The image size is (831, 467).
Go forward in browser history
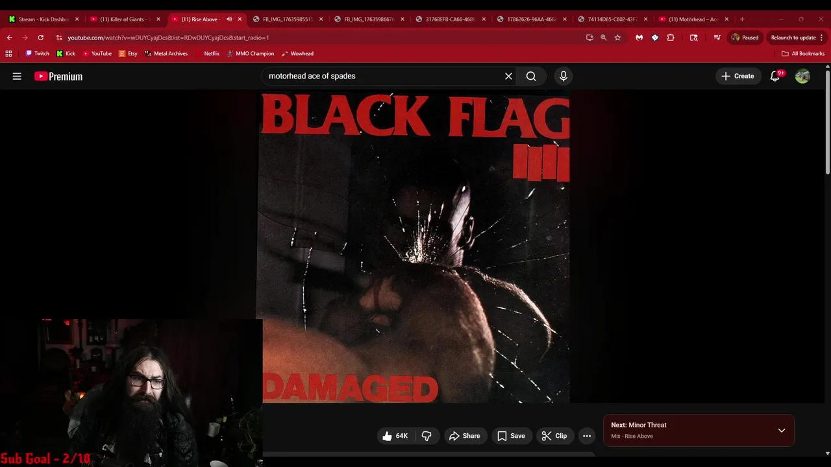25,38
